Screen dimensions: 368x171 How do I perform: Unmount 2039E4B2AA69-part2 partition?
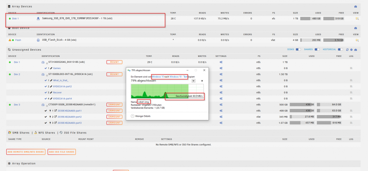click(x=114, y=117)
